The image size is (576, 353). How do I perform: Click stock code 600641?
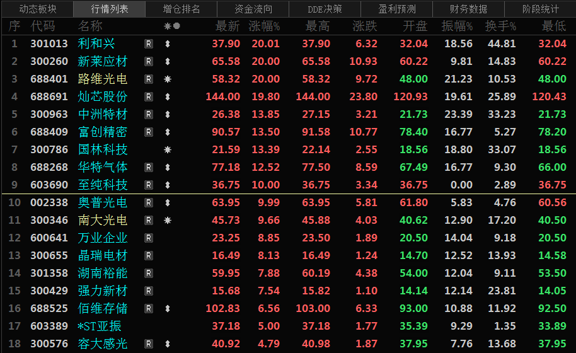(x=49, y=238)
